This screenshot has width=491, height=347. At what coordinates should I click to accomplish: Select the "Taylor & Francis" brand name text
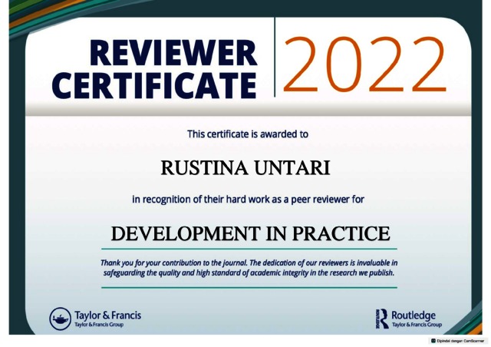107,315
